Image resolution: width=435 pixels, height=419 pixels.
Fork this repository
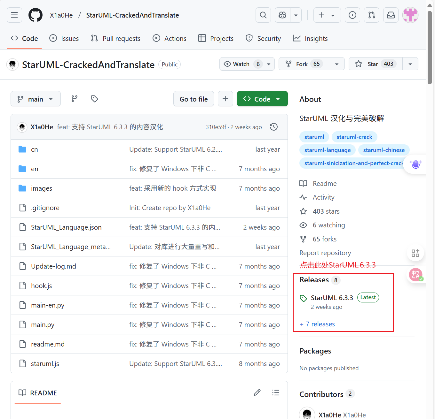coord(304,64)
